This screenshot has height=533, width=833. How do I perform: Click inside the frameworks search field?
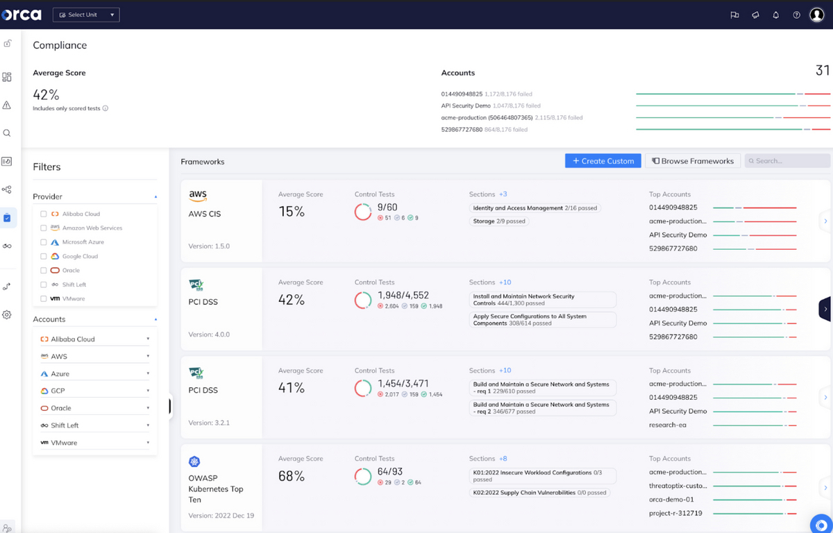pyautogui.click(x=788, y=160)
